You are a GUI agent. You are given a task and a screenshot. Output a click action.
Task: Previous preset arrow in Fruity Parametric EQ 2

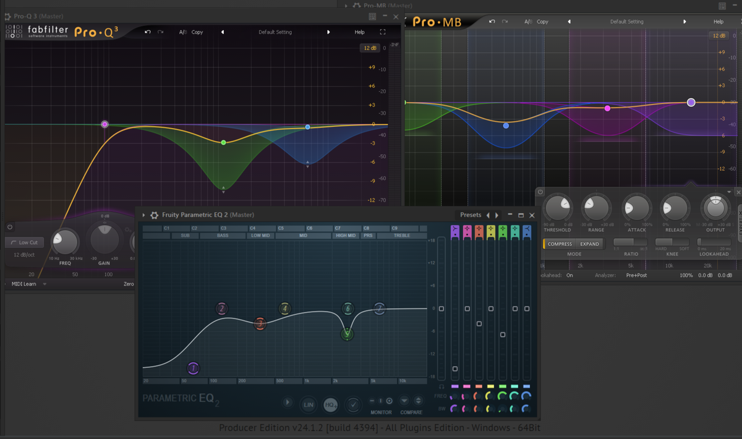tap(488, 215)
